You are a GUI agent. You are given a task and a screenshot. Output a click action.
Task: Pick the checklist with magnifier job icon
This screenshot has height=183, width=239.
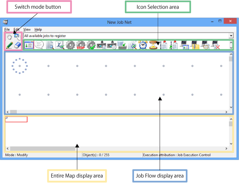pyautogui.click(x=132, y=45)
